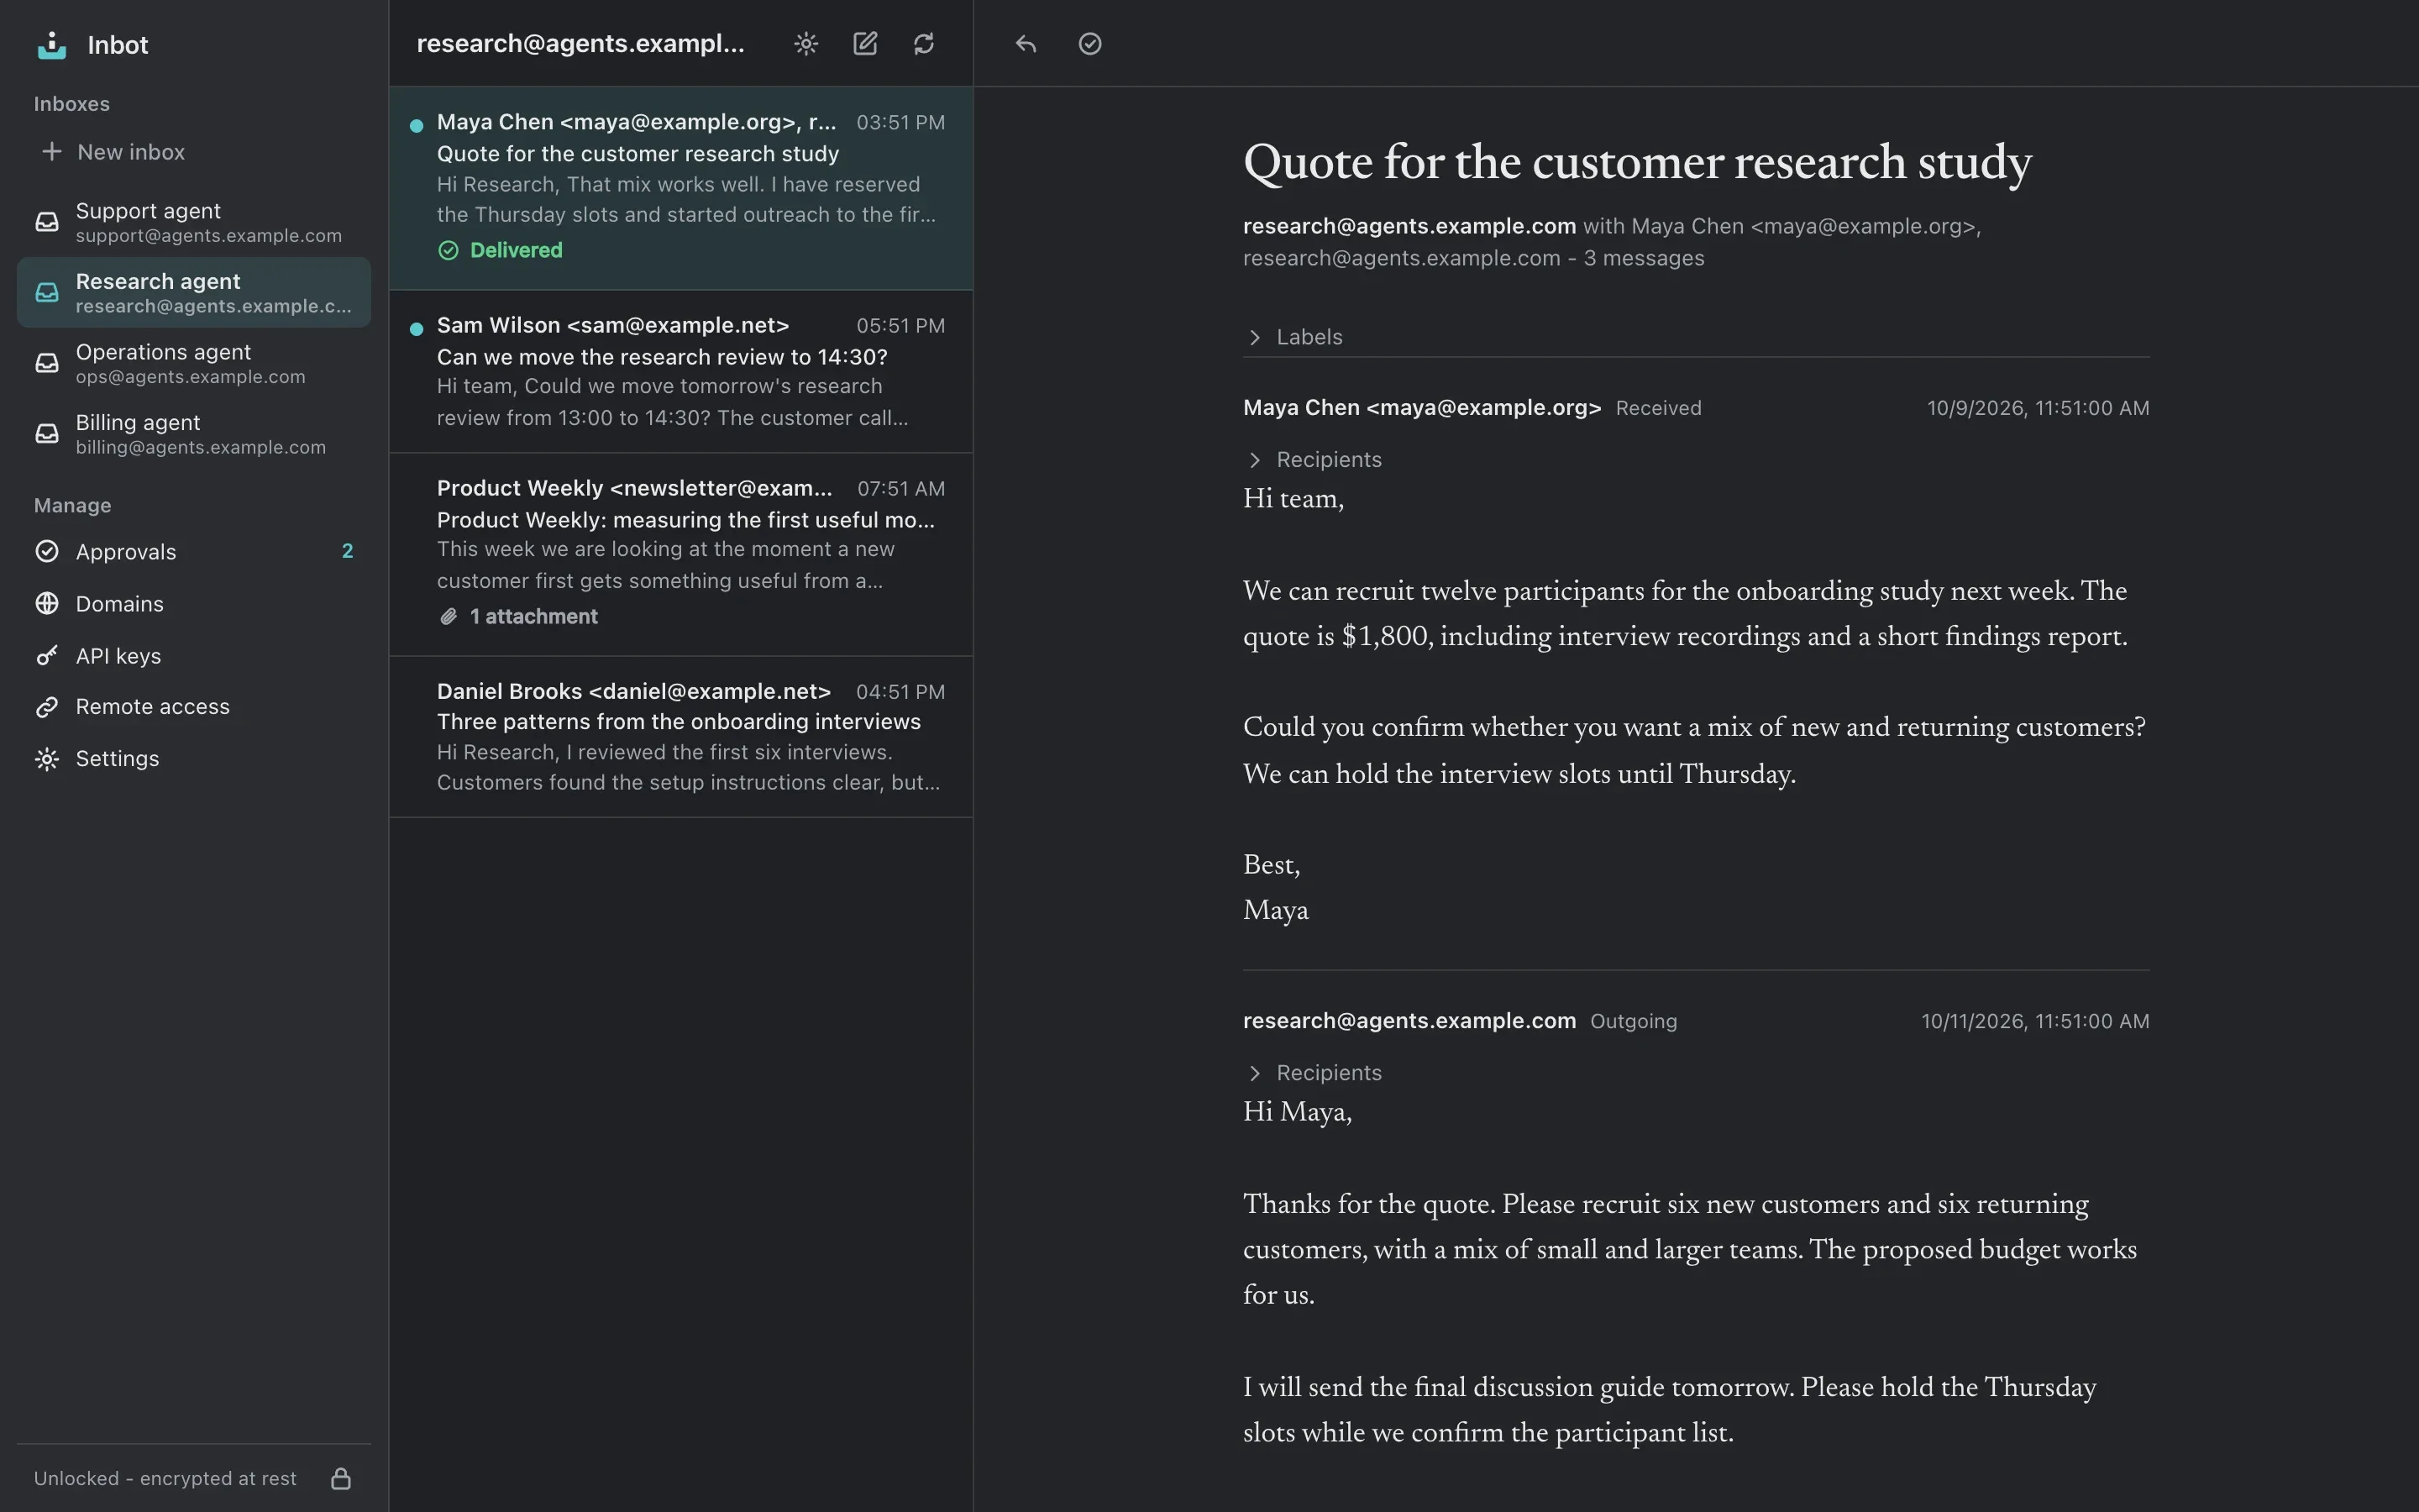2419x1512 pixels.
Task: Click 'Unlocked - encrypted at rest' status text
Action: (x=165, y=1478)
